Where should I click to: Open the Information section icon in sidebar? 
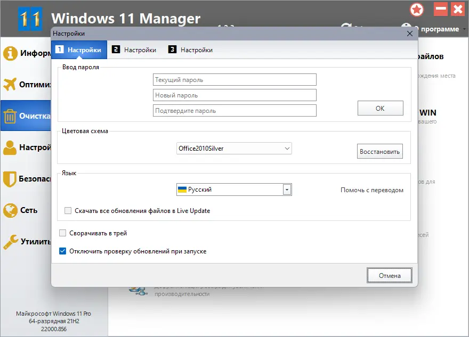(10, 53)
